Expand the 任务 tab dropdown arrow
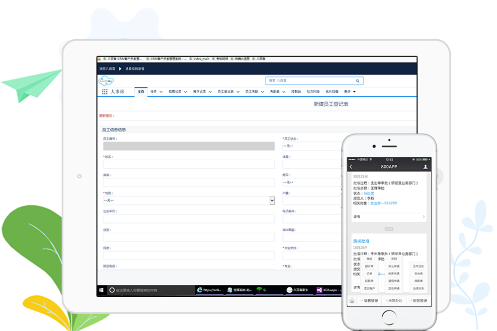 point(161,92)
